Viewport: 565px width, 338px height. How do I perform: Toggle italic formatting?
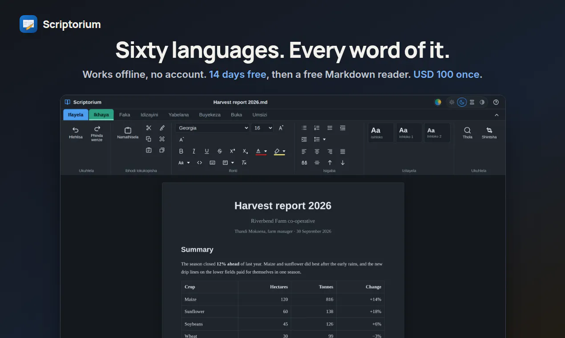coord(194,151)
